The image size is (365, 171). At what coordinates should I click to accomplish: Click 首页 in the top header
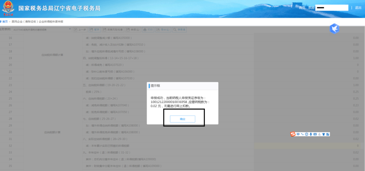click(302, 8)
